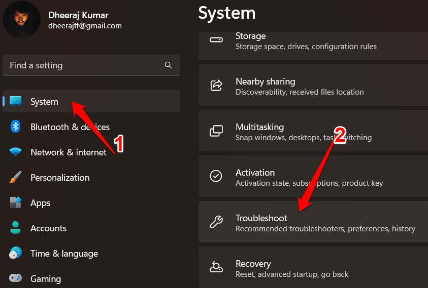Click the Apps icon in sidebar
The image size is (428, 288).
click(x=16, y=202)
